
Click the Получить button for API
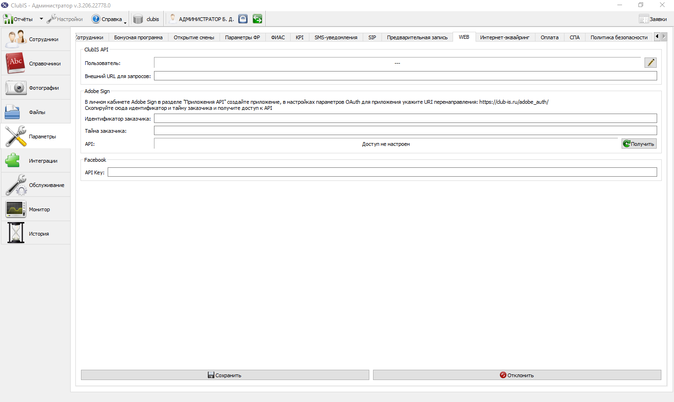coord(639,144)
